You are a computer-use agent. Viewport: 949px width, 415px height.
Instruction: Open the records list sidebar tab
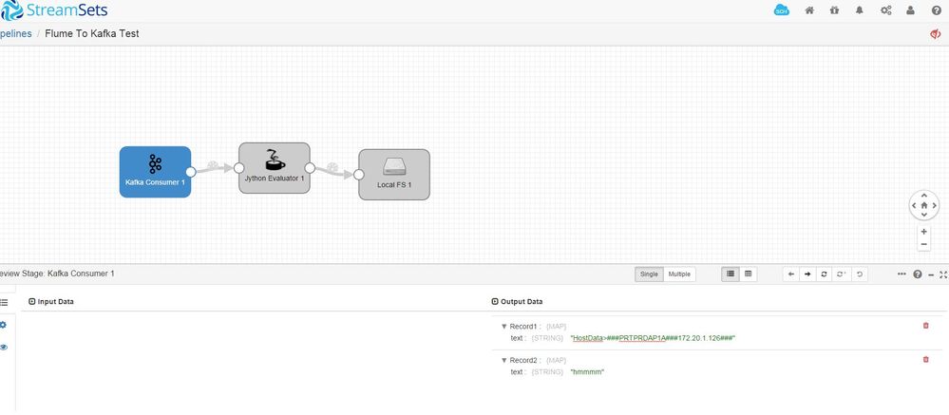[x=4, y=302]
